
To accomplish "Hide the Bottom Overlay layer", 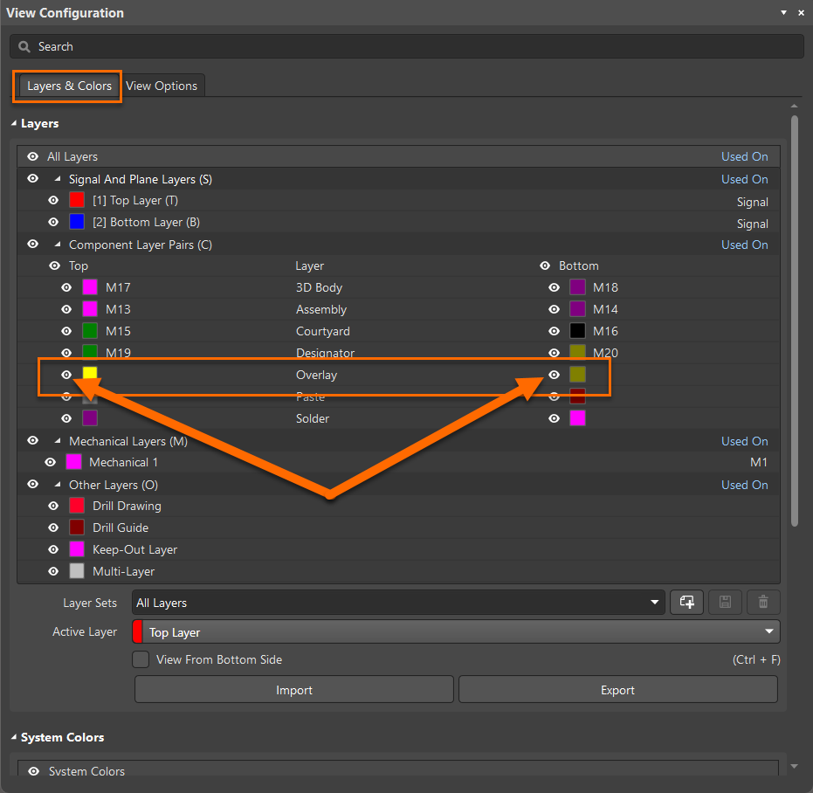I will [554, 375].
